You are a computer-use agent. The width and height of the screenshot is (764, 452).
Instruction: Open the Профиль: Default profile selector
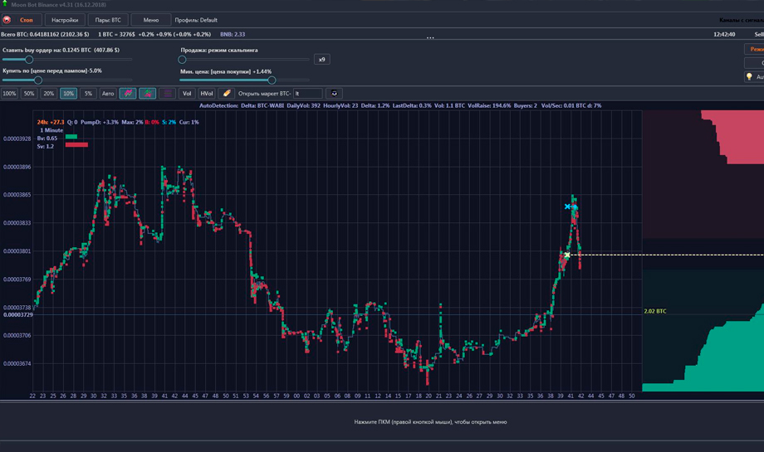[196, 20]
